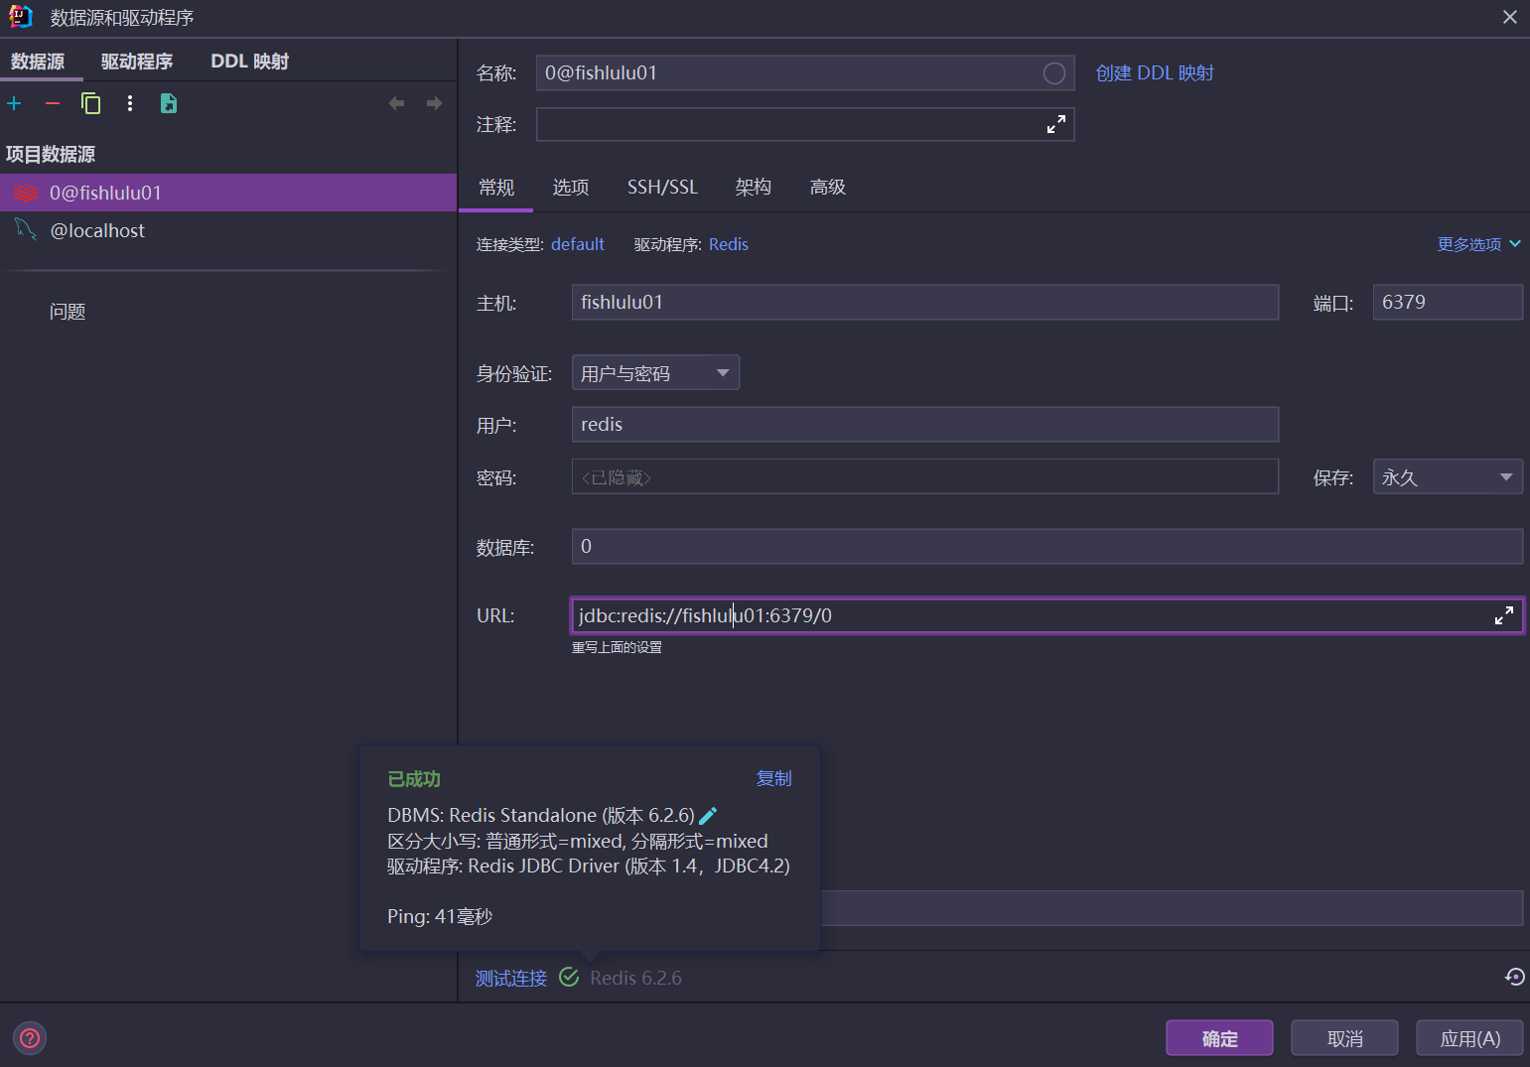Click the 密码 input field
The width and height of the screenshot is (1530, 1067).
925,476
